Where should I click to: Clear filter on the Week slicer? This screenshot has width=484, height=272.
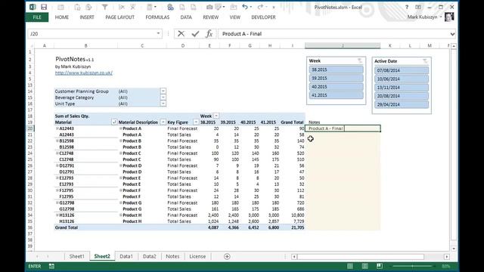[x=360, y=60]
